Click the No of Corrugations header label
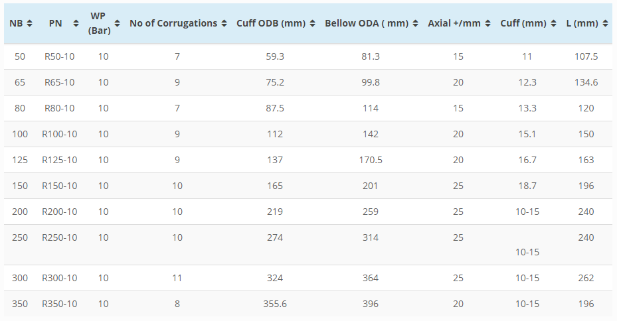The image size is (617, 321). [x=173, y=23]
